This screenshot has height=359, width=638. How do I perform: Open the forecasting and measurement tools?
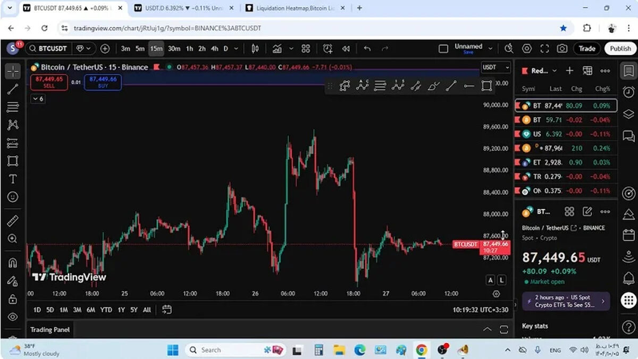[13, 143]
